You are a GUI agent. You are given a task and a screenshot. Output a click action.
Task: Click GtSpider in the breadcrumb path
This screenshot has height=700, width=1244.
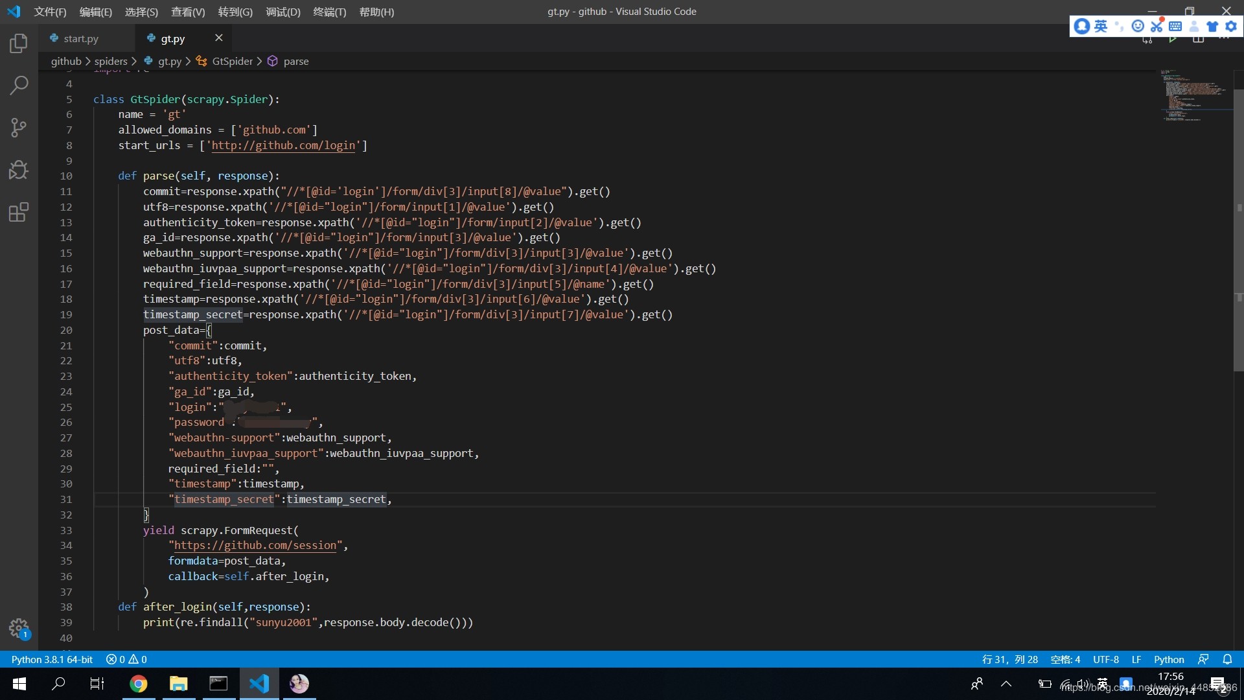[x=232, y=61]
